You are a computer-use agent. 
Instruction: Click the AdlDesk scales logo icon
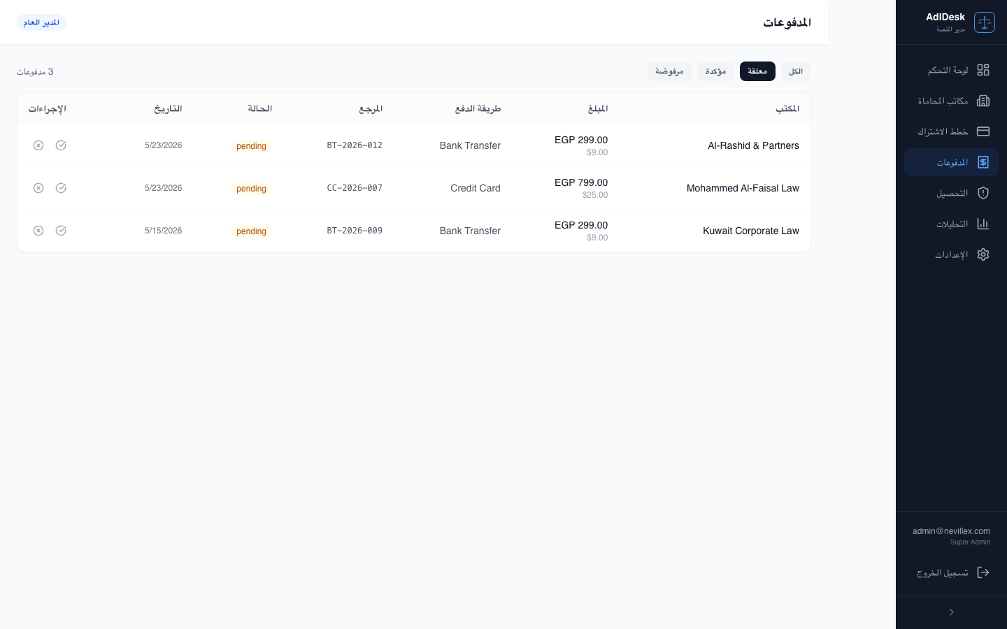coord(985,22)
